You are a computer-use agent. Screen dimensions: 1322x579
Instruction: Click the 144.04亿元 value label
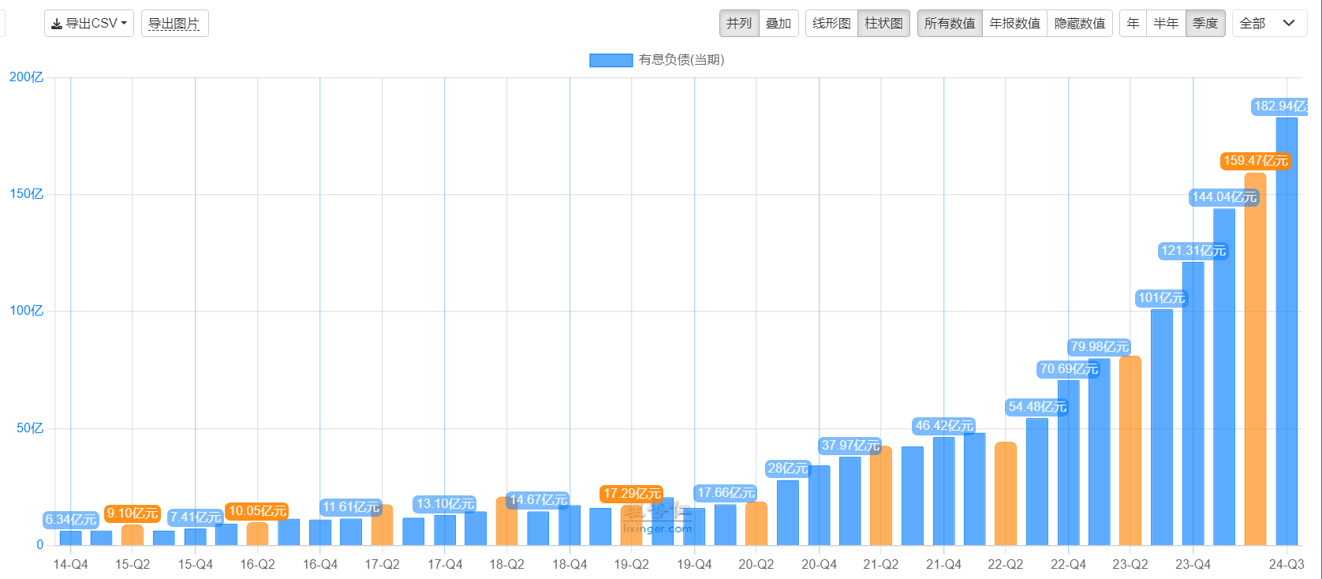[1224, 197]
